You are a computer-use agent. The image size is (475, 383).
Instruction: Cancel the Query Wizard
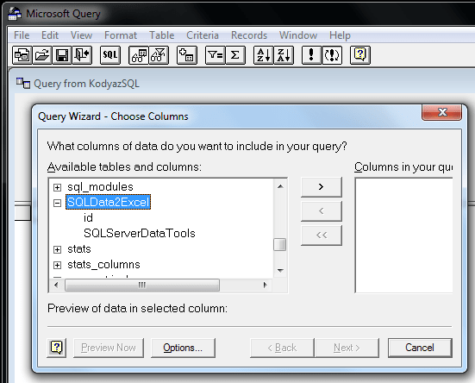point(420,348)
